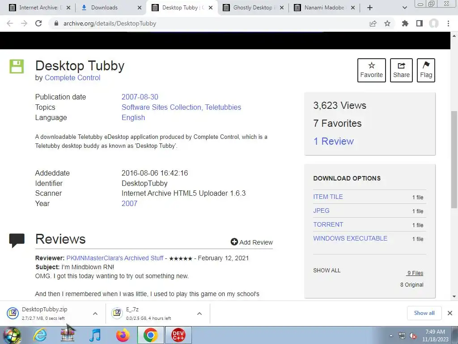The width and height of the screenshot is (458, 344).
Task: Open the music note taskbar app
Action: click(x=95, y=335)
